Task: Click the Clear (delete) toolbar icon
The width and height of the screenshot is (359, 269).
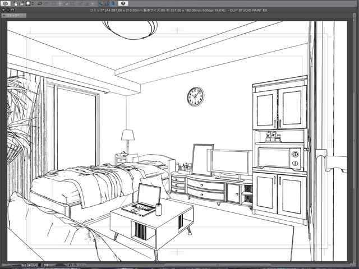Action: coord(54,3)
